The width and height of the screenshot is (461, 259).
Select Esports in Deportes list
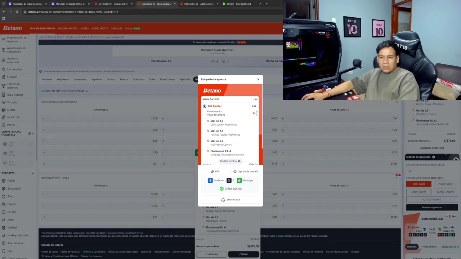12,204
